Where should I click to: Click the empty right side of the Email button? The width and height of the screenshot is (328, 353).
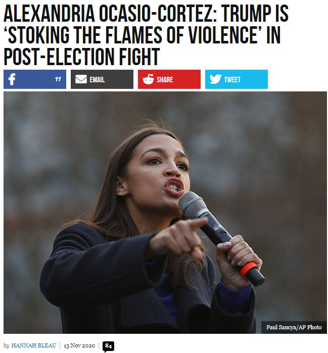coord(119,79)
